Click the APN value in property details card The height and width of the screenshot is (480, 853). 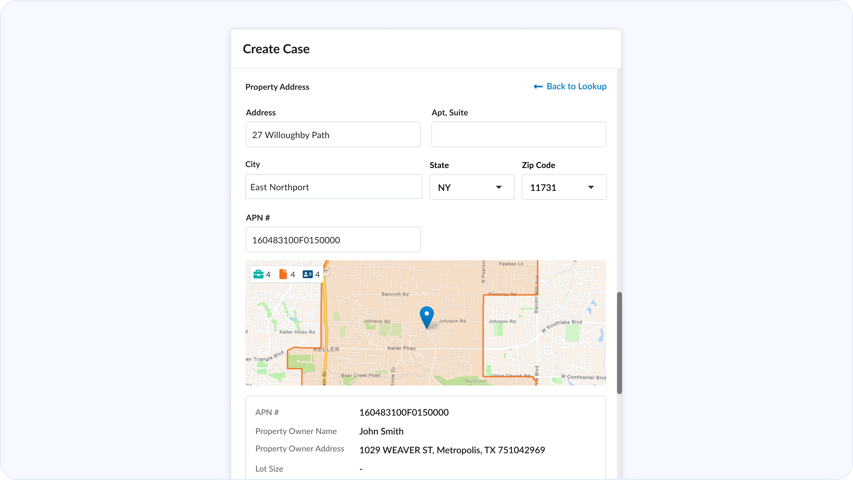tap(404, 412)
